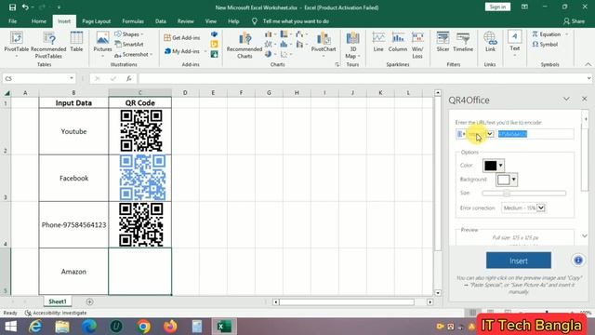Adjust the QR Size slider
The width and height of the screenshot is (595, 335).
coord(523,193)
